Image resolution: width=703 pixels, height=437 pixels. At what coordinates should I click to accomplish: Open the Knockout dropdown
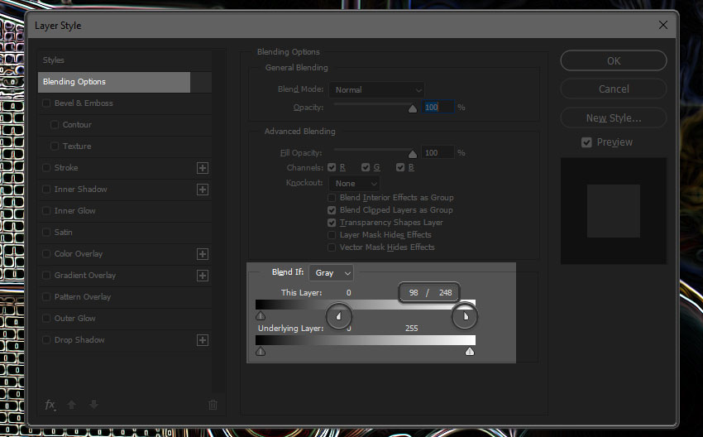[x=354, y=184]
